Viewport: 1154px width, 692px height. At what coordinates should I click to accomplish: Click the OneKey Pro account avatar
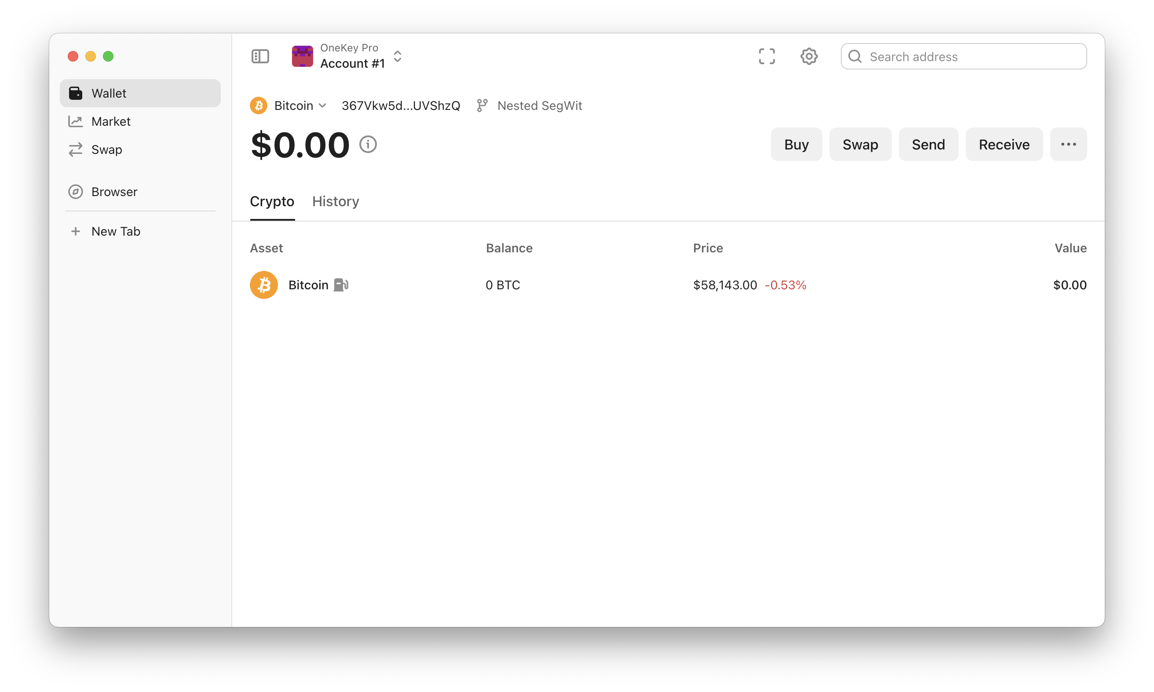click(302, 56)
